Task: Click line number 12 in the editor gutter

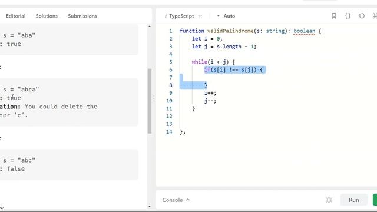Action: click(x=169, y=117)
